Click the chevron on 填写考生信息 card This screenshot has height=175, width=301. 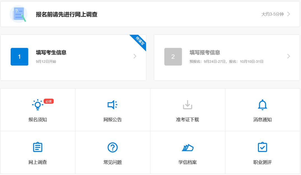135,56
